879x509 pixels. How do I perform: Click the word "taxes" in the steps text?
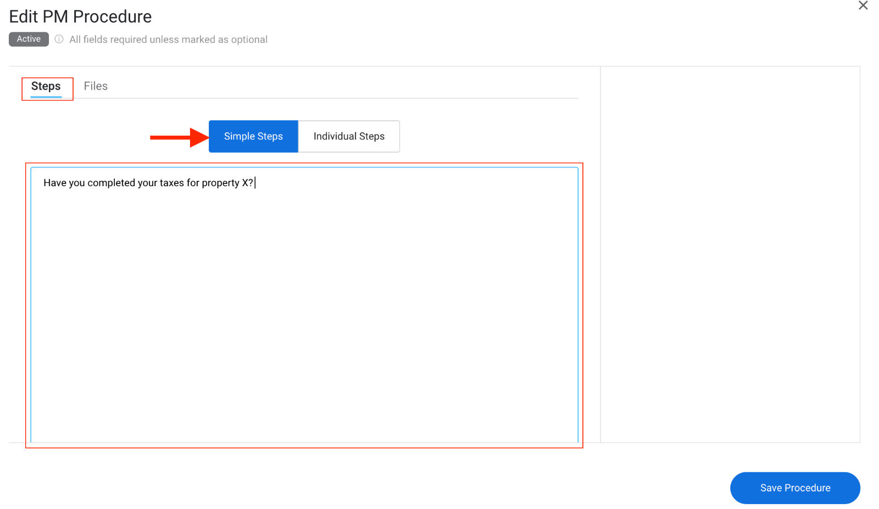coord(171,183)
